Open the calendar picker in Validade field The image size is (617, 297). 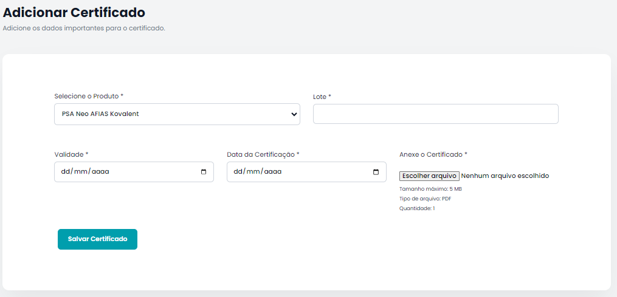pyautogui.click(x=203, y=172)
